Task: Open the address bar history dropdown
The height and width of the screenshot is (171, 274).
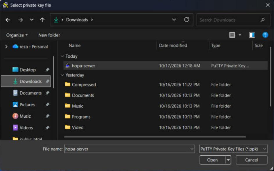Action: tap(174, 20)
